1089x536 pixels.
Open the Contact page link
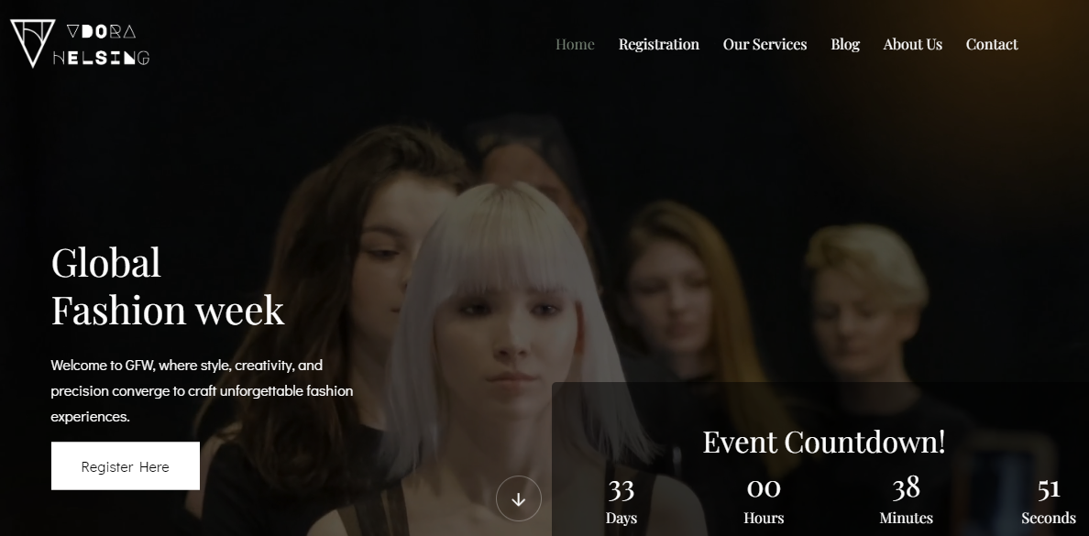point(991,44)
